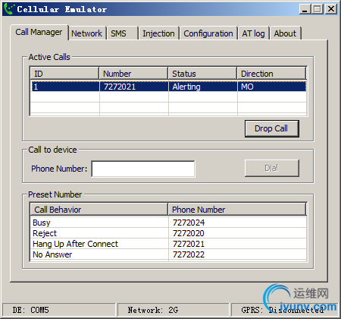Click preset number 7272021 in Preset Number list

(189, 244)
